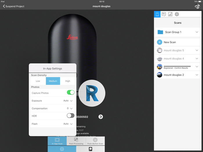Select the mount douglas 2 scan thumbnail

click(x=159, y=75)
